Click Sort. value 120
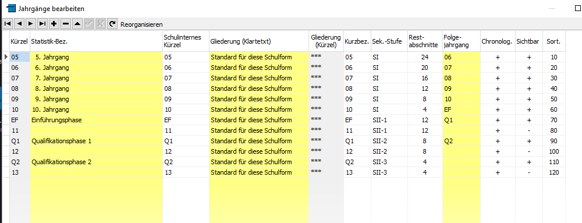This screenshot has height=223, width=582. pyautogui.click(x=554, y=172)
